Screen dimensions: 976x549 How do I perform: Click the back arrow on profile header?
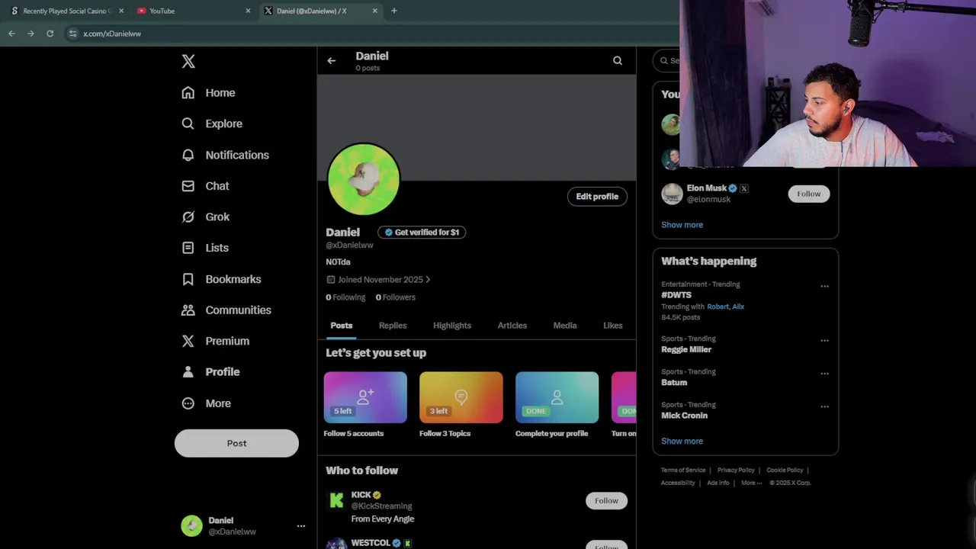click(332, 60)
